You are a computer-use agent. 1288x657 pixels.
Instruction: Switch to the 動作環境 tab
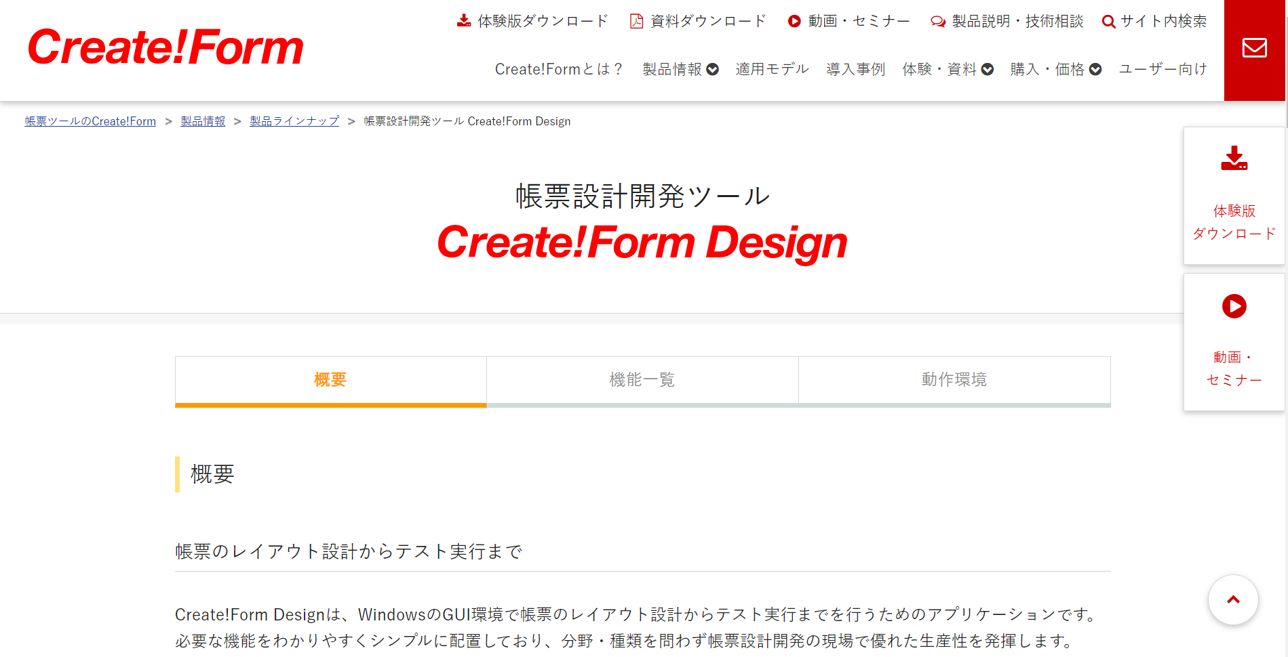click(954, 380)
